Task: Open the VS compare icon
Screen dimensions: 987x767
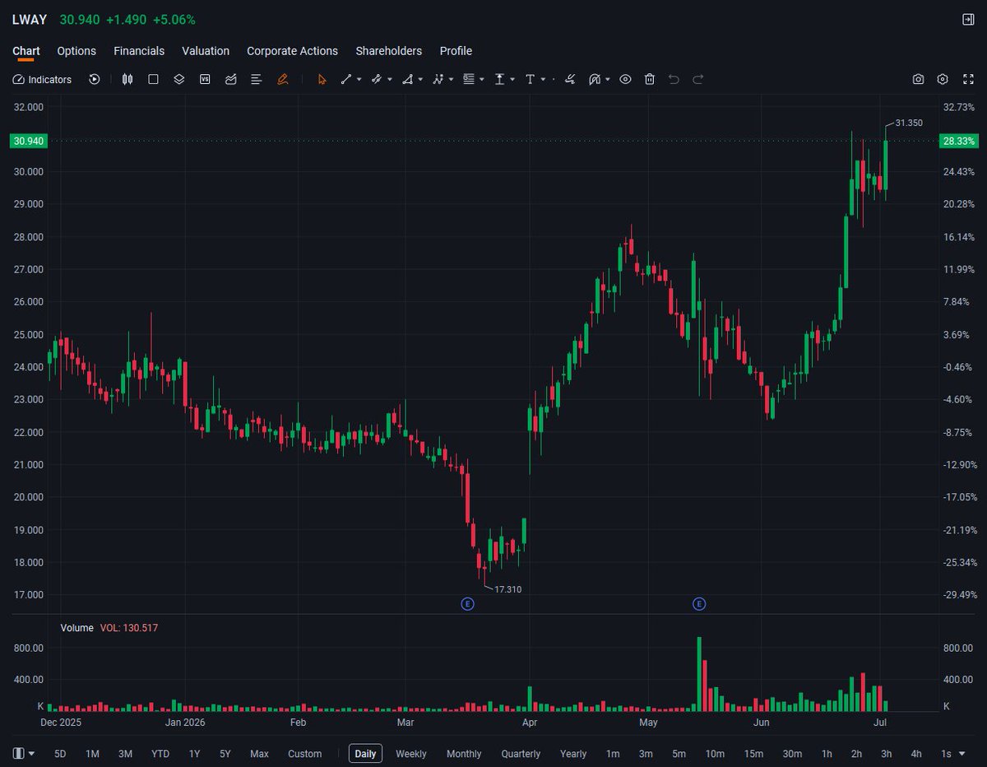Action: [205, 79]
